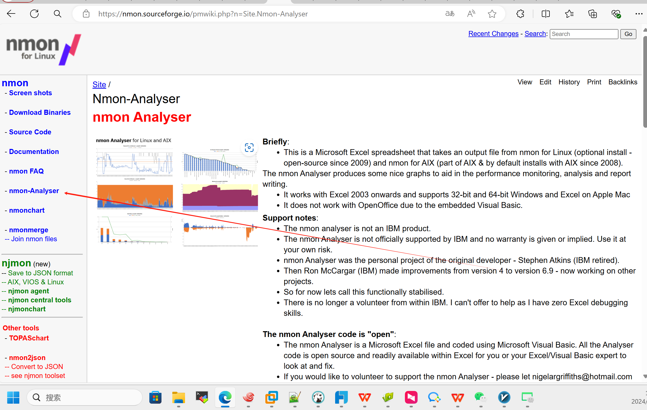
Task: Add page to favorites with star icon
Action: [x=492, y=14]
